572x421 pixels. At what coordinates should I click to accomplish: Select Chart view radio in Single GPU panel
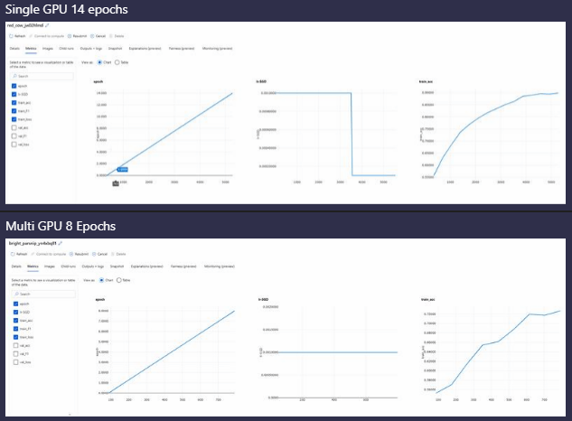[99, 62]
